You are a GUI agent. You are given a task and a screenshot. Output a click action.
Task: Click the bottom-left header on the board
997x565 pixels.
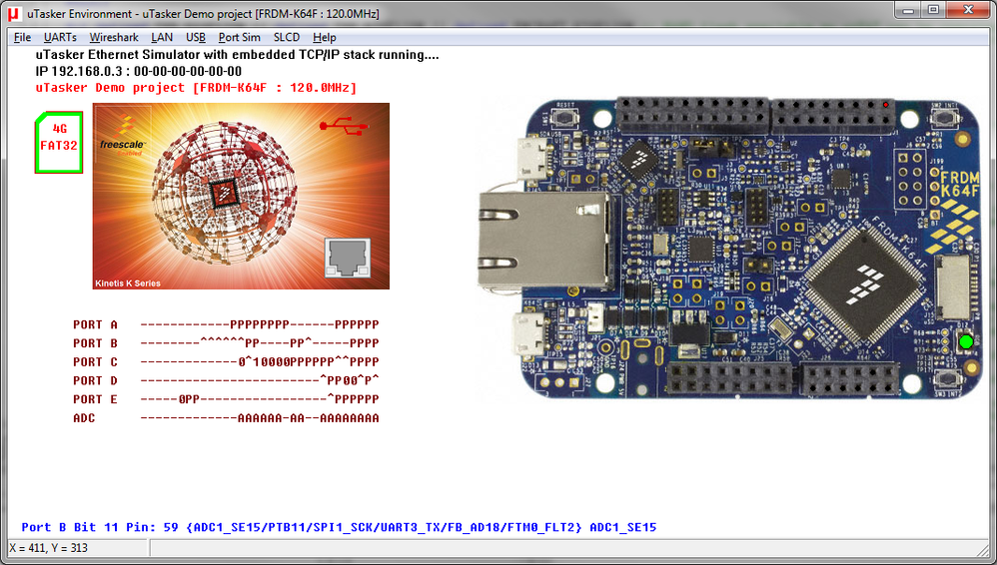point(729,378)
